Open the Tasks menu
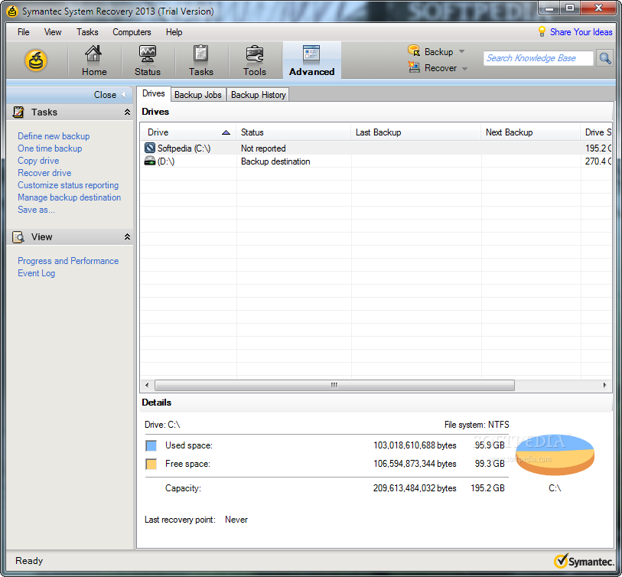 pos(87,32)
